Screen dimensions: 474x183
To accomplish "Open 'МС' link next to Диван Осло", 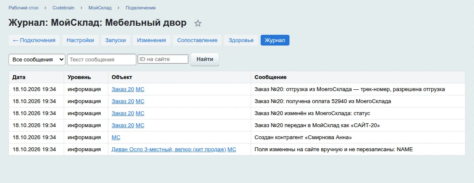I will click(x=232, y=149).
